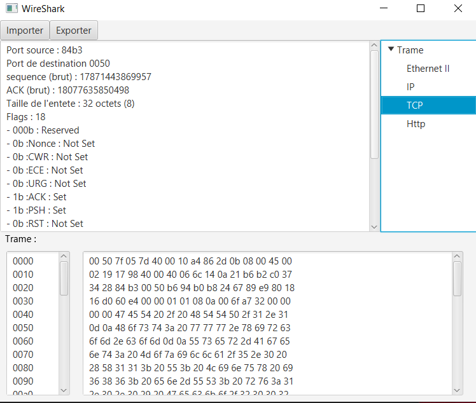Click the offset list scrollbar thumb
The image size is (476, 403).
pos(64,278)
